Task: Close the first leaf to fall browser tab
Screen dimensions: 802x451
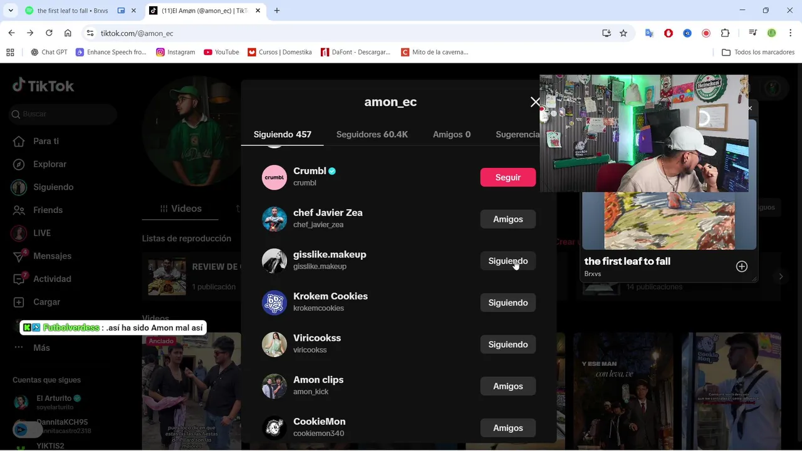Action: pos(133,11)
